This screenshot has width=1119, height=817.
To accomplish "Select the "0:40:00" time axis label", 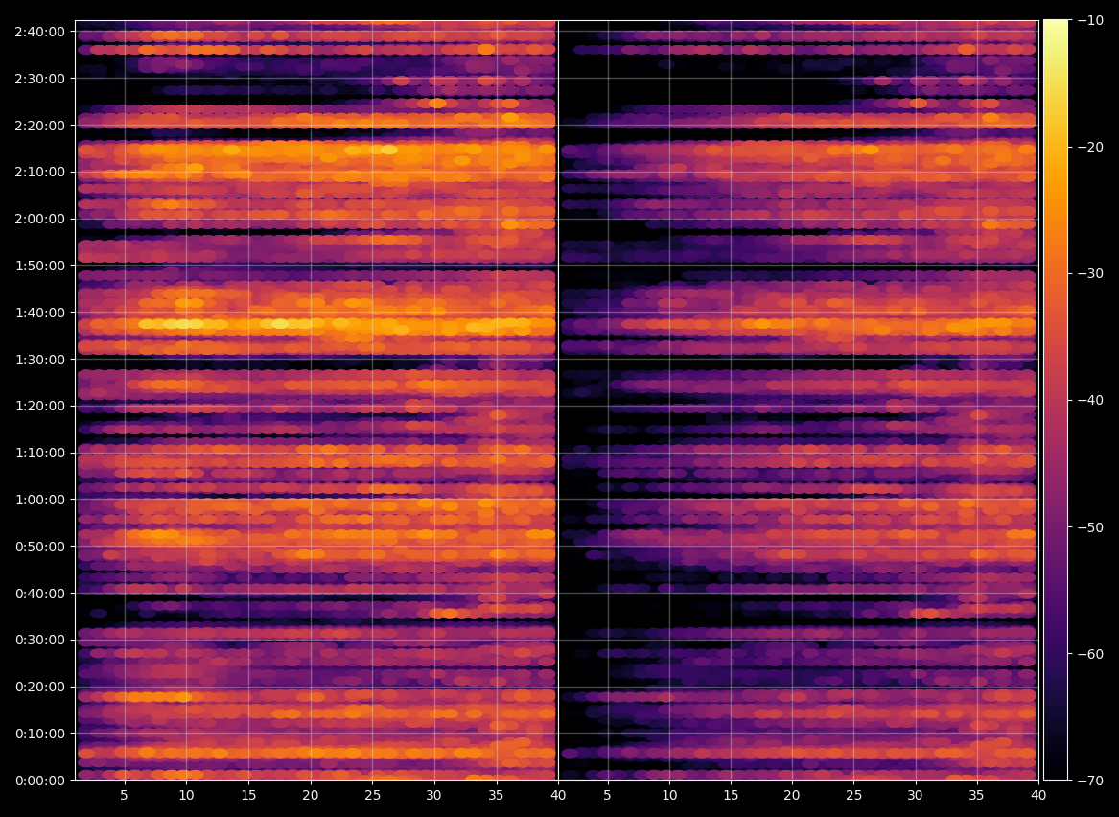I will pyautogui.click(x=40, y=594).
